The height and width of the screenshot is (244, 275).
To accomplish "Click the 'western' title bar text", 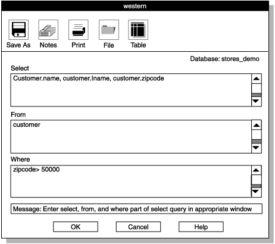I will click(135, 6).
